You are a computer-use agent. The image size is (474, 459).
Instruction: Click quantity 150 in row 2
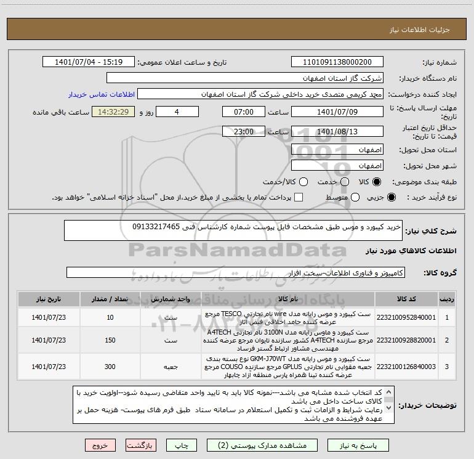tap(110, 340)
